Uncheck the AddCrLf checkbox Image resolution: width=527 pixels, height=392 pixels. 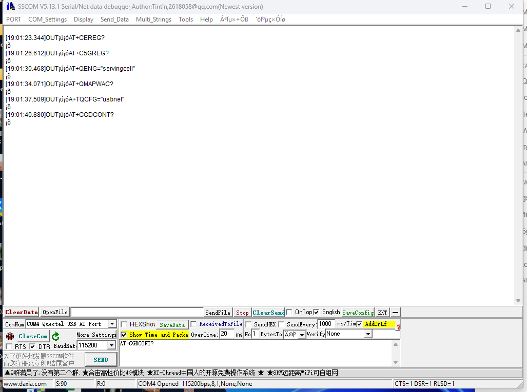359,324
